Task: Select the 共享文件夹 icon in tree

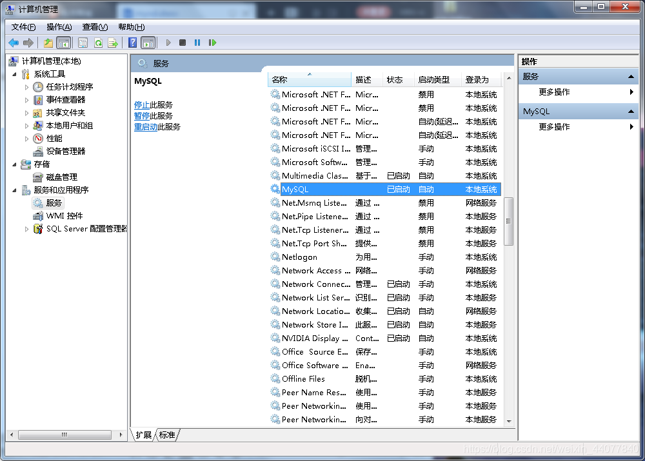Action: point(38,113)
